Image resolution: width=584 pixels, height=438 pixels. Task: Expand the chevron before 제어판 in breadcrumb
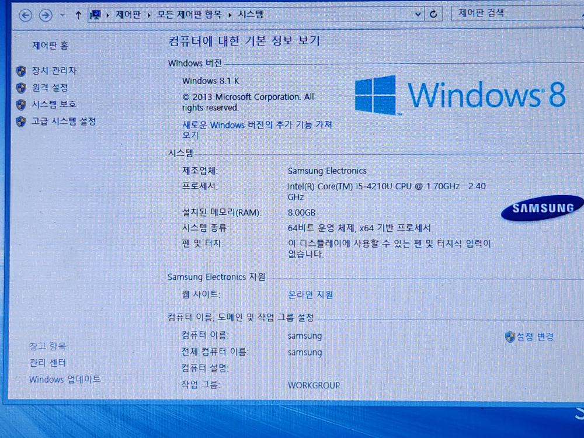click(107, 15)
